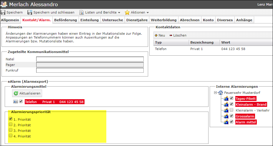Open the Listen und Berichte dropdown arrow

pos(119,13)
